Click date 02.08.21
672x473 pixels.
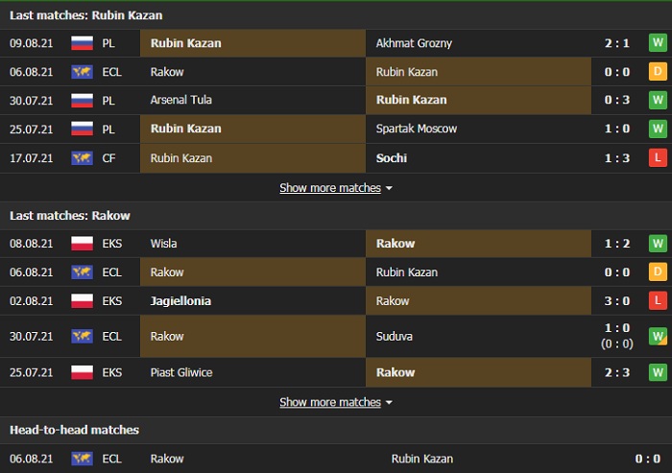click(x=32, y=300)
